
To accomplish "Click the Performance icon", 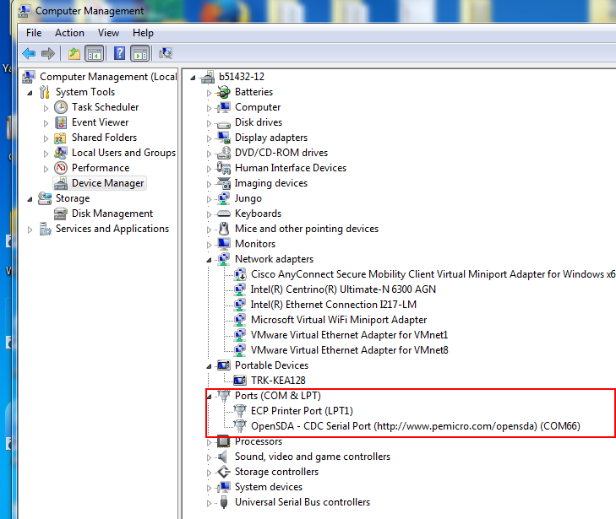I will [x=61, y=168].
